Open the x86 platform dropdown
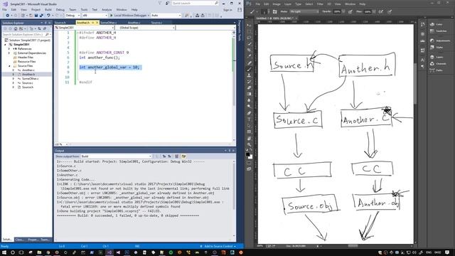The width and height of the screenshot is (455, 256). coord(95,16)
